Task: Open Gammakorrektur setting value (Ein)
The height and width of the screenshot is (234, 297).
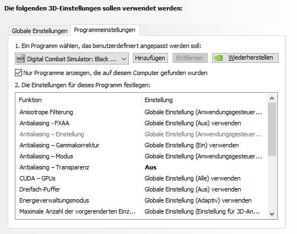Action: coord(192,145)
